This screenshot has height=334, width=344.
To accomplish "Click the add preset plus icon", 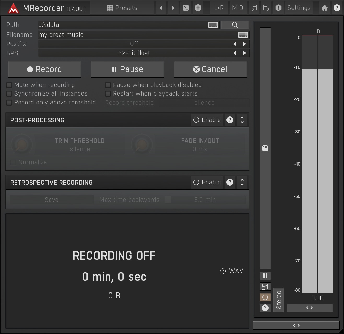I will pyautogui.click(x=198, y=8).
